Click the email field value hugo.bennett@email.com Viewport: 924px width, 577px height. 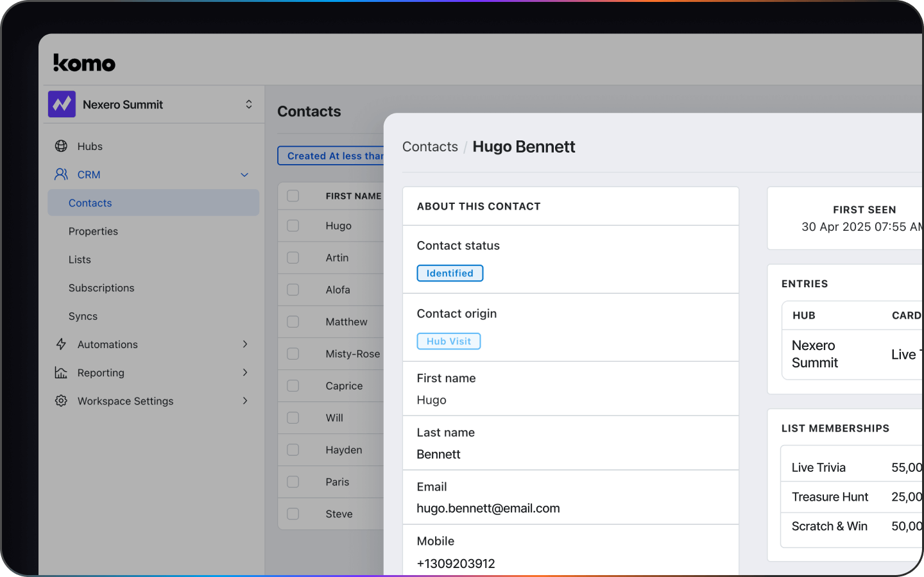488,508
